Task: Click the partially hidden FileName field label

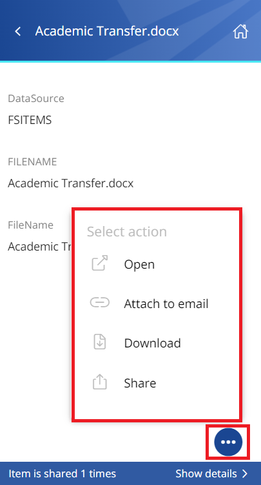Action: coord(30,225)
